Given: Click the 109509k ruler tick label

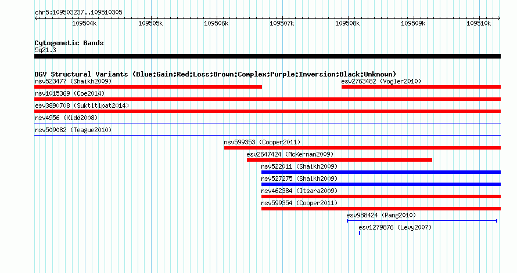Looking at the screenshot, I should coord(413,23).
